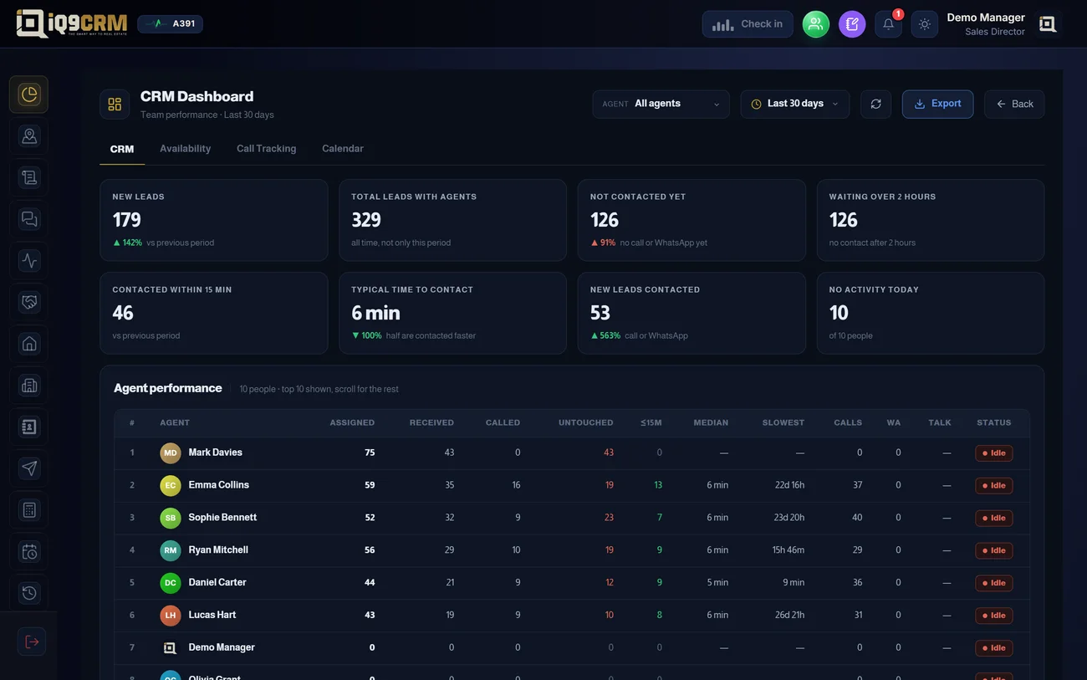Open the contact book sidebar icon

(x=29, y=427)
